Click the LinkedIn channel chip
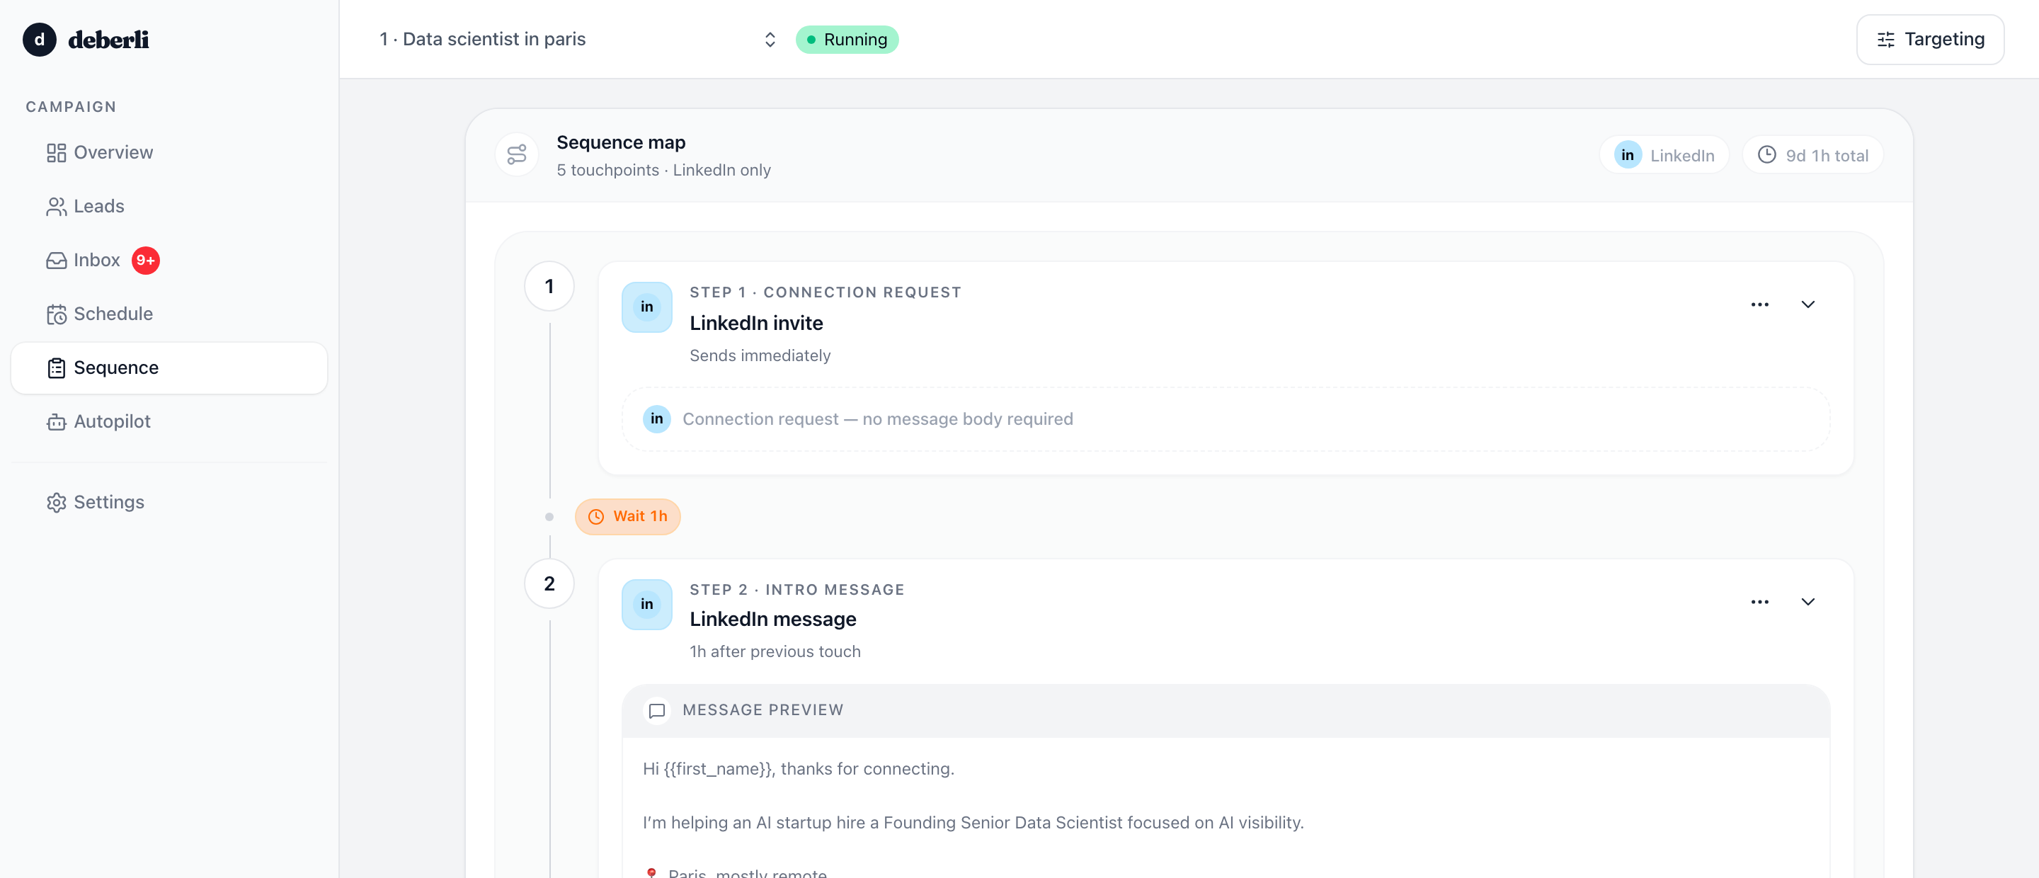Viewport: 2039px width, 878px height. [1664, 155]
